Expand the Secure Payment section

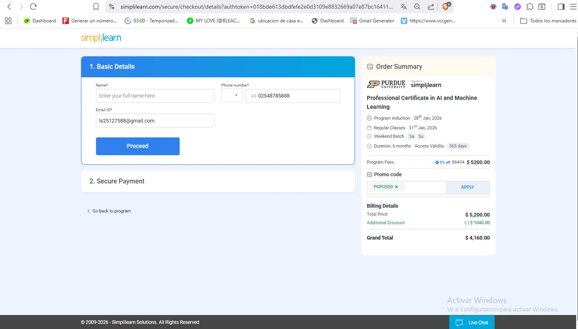point(218,181)
